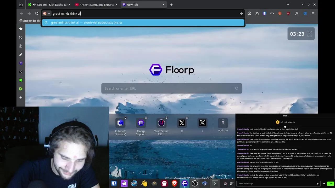Open the waving hand taskbar app

tap(144, 184)
